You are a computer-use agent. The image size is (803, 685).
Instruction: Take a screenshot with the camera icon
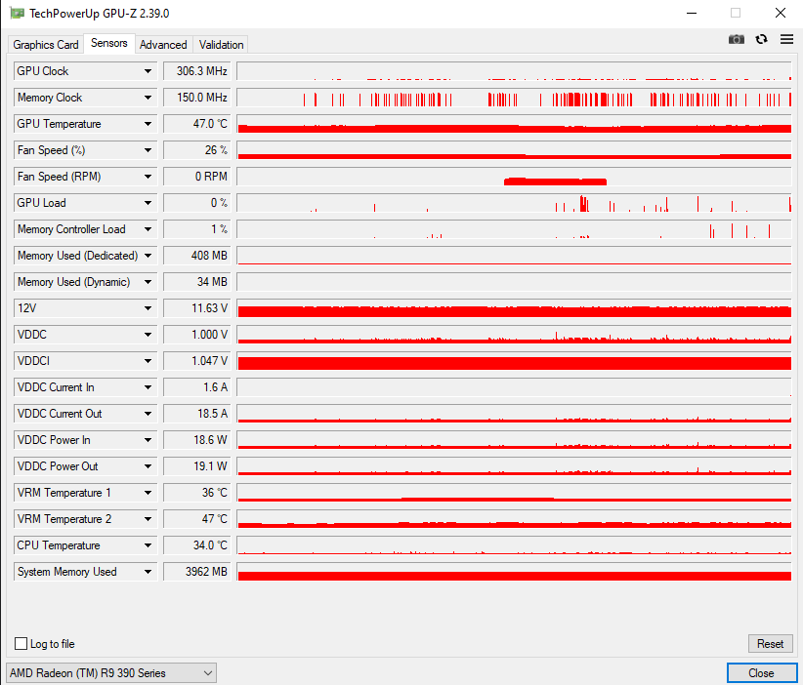pyautogui.click(x=736, y=39)
